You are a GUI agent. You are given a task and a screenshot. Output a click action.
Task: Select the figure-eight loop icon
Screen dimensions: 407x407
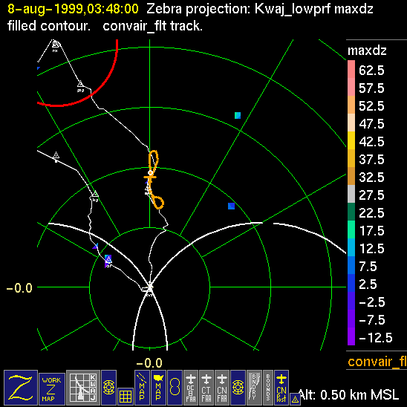(x=175, y=388)
